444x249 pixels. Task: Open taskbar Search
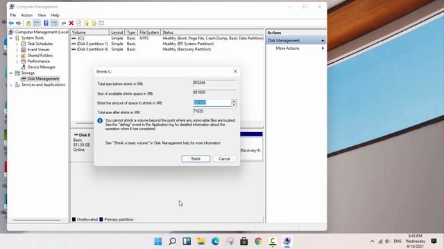(x=173, y=241)
